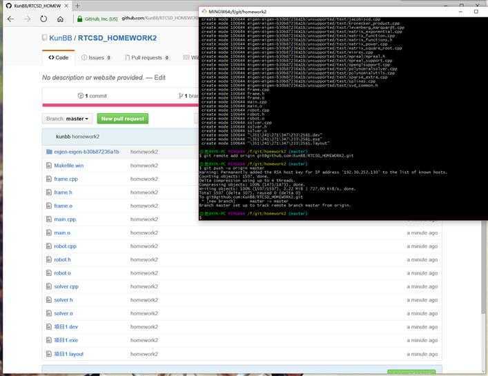Open homework2 commit message for solver.h
The height and width of the screenshot is (376, 488).
pos(144,300)
